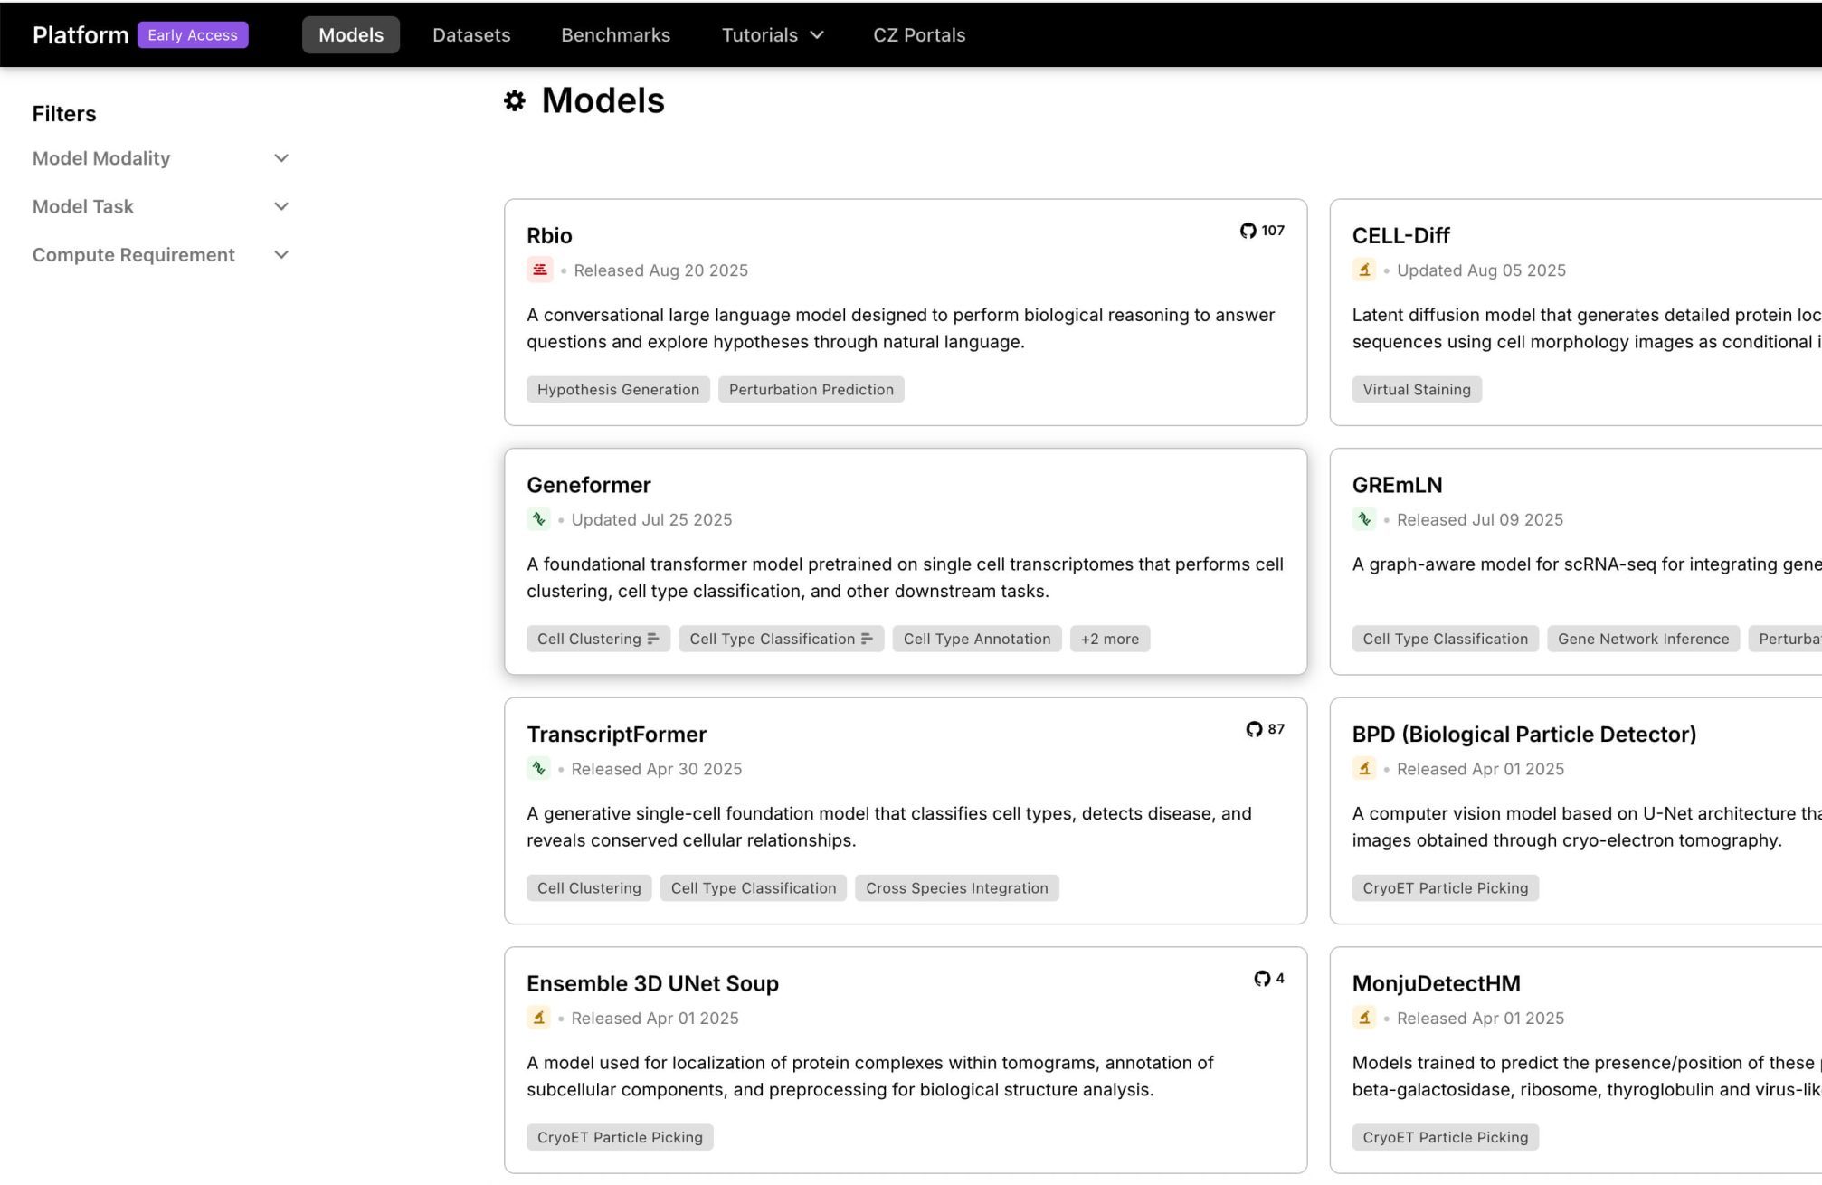1822x1185 pixels.
Task: Click the gear icon beside Models heading
Action: [x=515, y=100]
